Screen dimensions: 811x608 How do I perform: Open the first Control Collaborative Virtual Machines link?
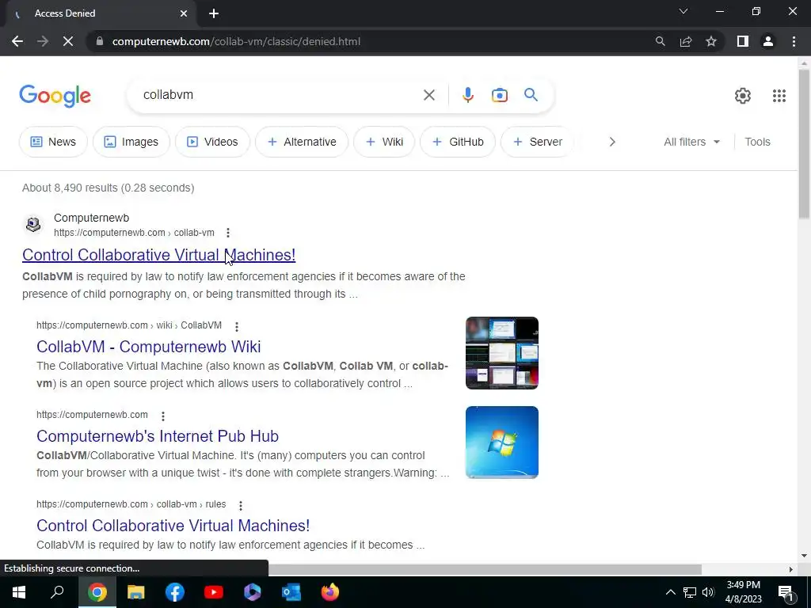(x=158, y=255)
